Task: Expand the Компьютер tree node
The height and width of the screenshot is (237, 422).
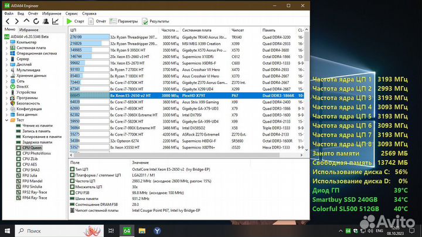Action: tap(6, 42)
